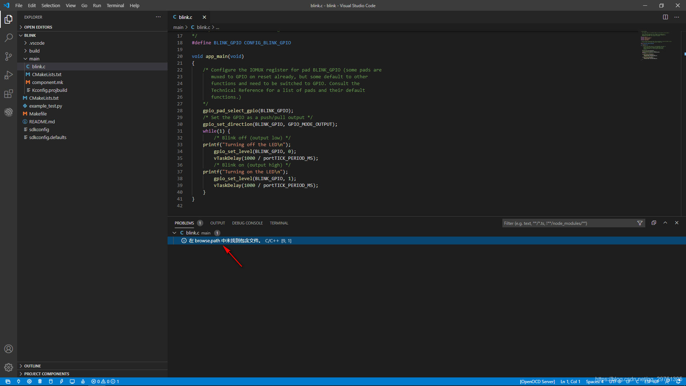This screenshot has width=686, height=386.
Task: Switch to the DEBUG CONSOLE tab
Action: pyautogui.click(x=247, y=223)
